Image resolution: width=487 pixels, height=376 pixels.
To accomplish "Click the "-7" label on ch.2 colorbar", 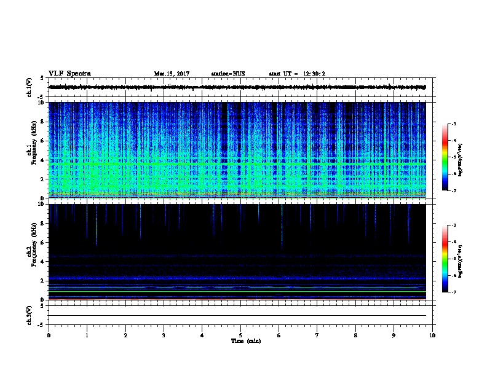I will tap(453, 292).
